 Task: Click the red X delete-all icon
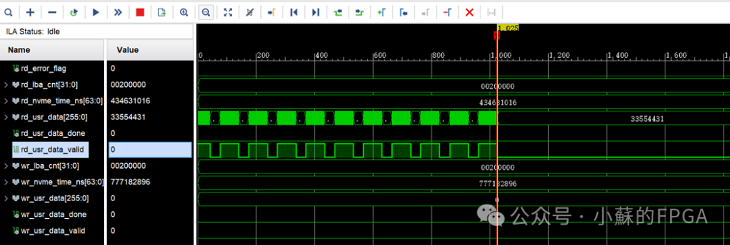point(469,13)
